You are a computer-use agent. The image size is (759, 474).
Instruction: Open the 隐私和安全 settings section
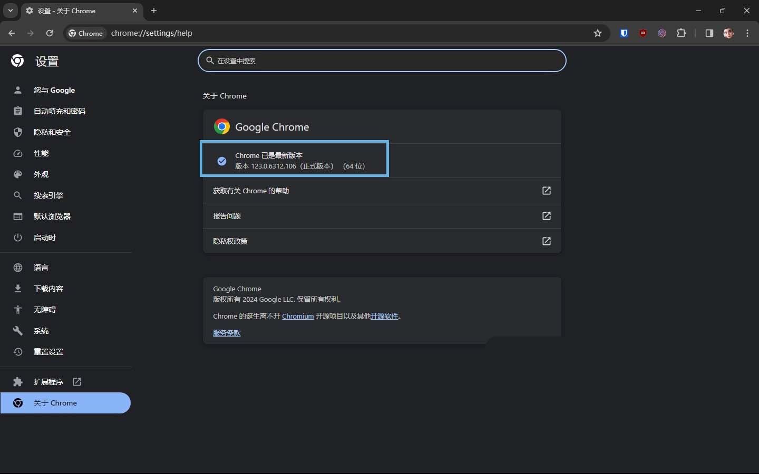tap(65, 132)
